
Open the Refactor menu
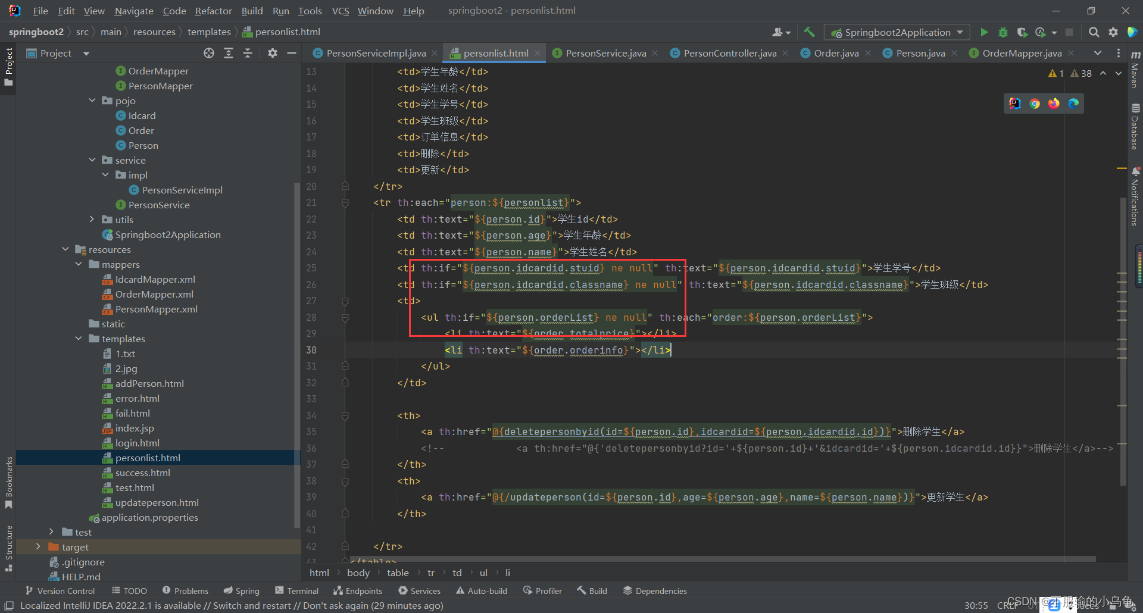(x=213, y=11)
